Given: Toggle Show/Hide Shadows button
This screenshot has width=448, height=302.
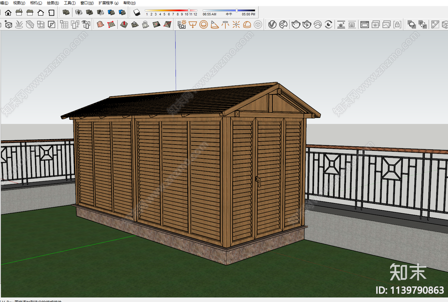Looking at the screenshot, I should [137, 13].
